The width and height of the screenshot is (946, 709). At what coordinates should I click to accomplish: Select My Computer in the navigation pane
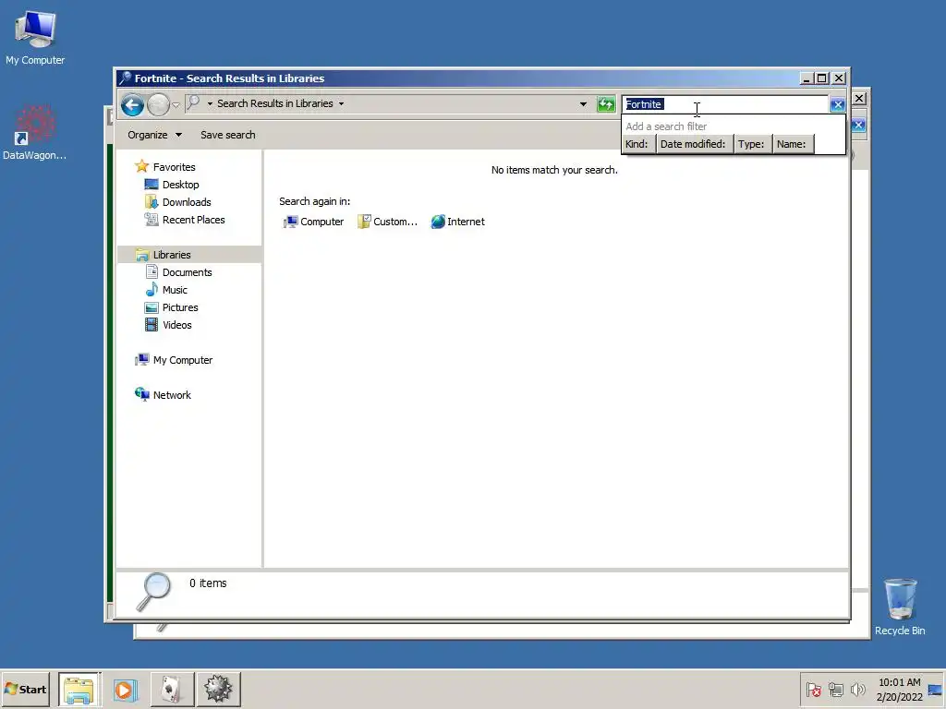pyautogui.click(x=183, y=360)
